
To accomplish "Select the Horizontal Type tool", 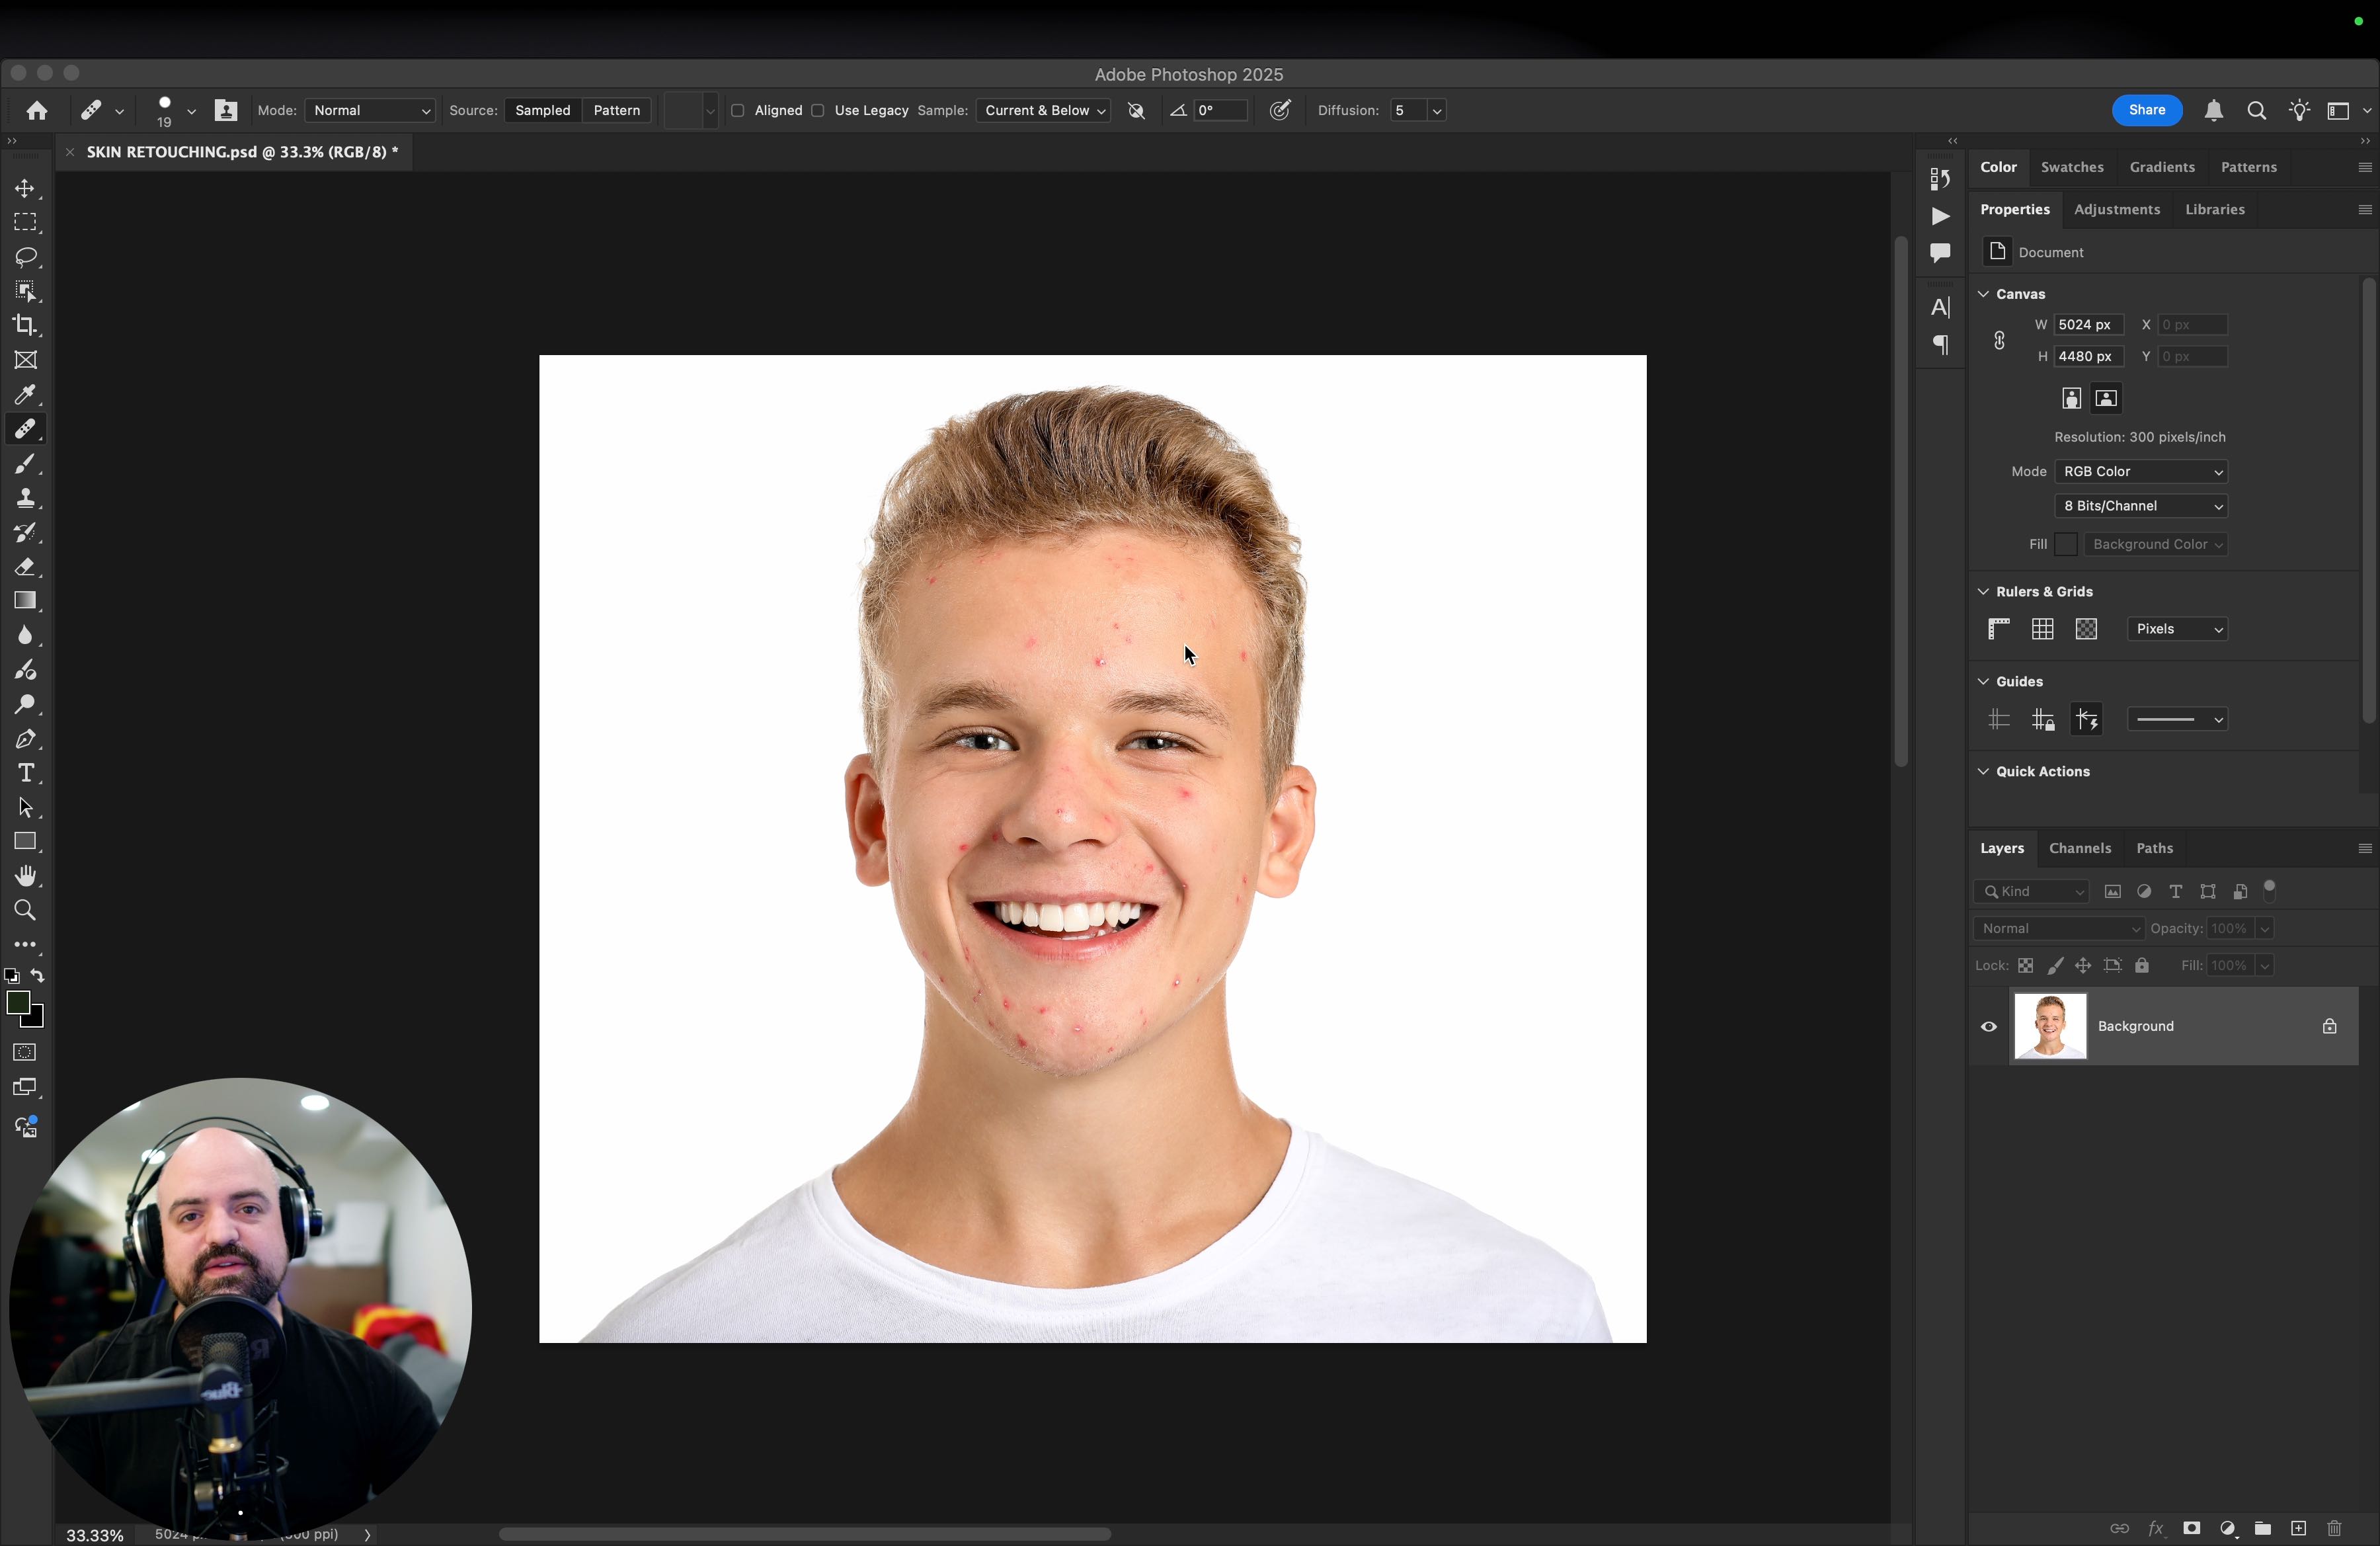I will coord(25,773).
